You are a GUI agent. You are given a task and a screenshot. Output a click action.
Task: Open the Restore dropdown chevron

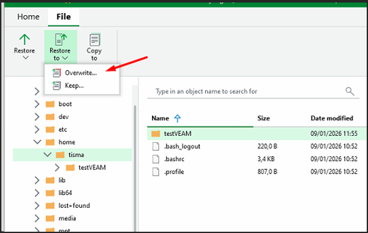tap(25, 57)
